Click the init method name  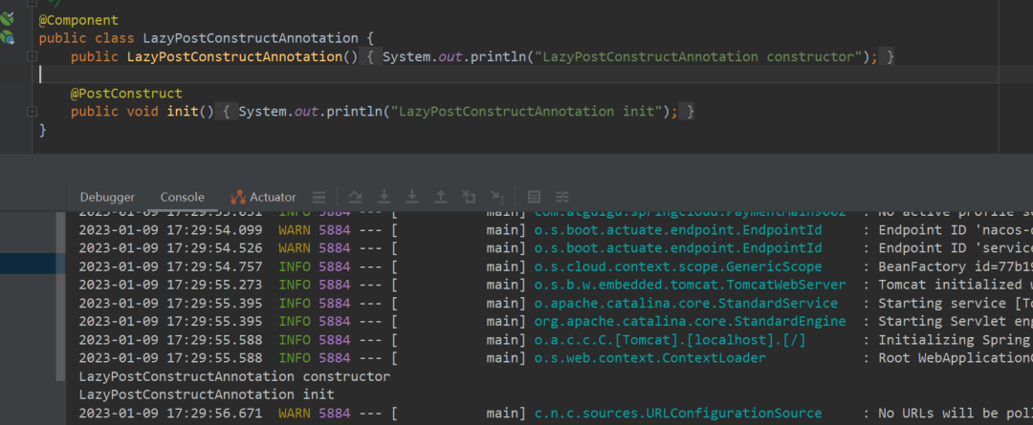tap(183, 113)
